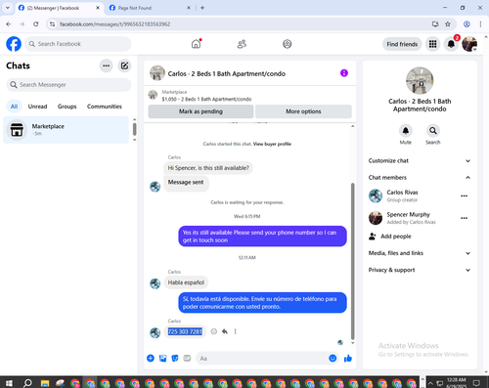Expand Media, files and links section
The image size is (489, 388).
(x=420, y=253)
